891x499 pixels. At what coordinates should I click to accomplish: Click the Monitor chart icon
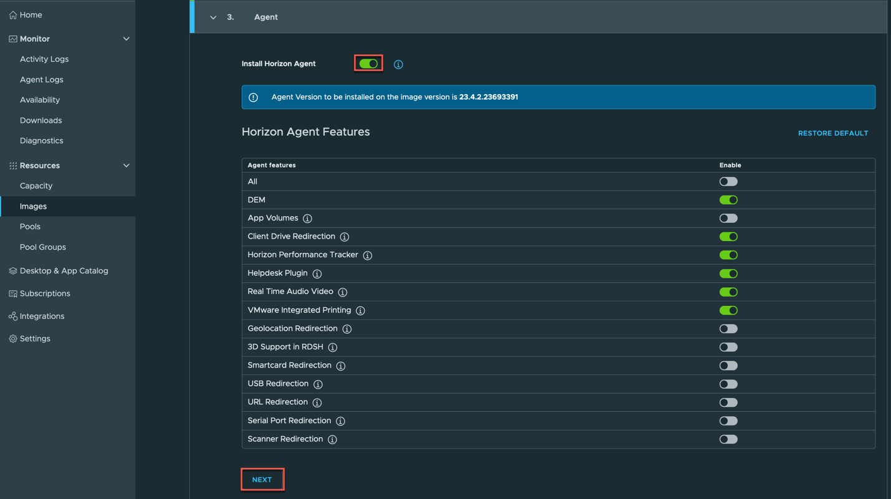[x=12, y=39]
